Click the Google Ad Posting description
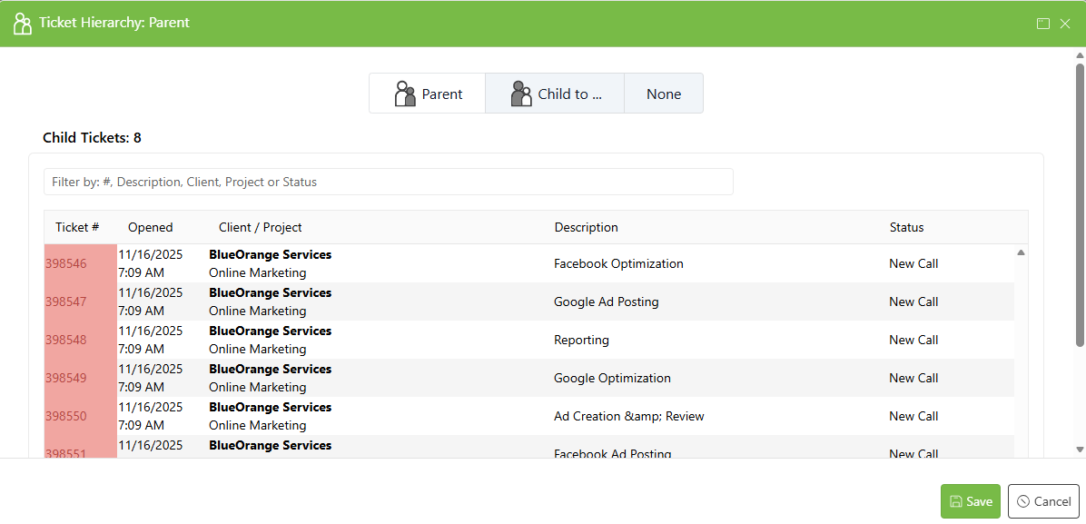The width and height of the screenshot is (1086, 524). 606,302
